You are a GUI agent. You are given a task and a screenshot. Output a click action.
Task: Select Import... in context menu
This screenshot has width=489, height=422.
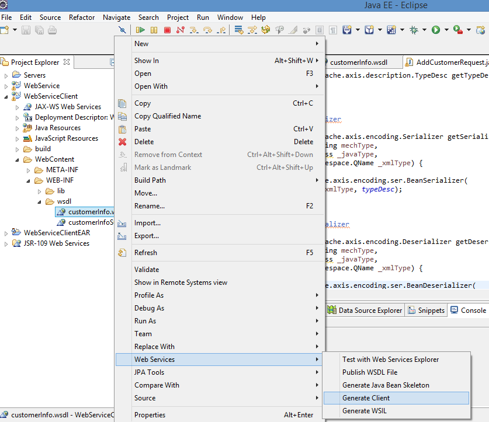tap(220, 223)
